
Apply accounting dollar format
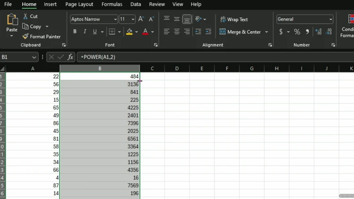pyautogui.click(x=281, y=32)
